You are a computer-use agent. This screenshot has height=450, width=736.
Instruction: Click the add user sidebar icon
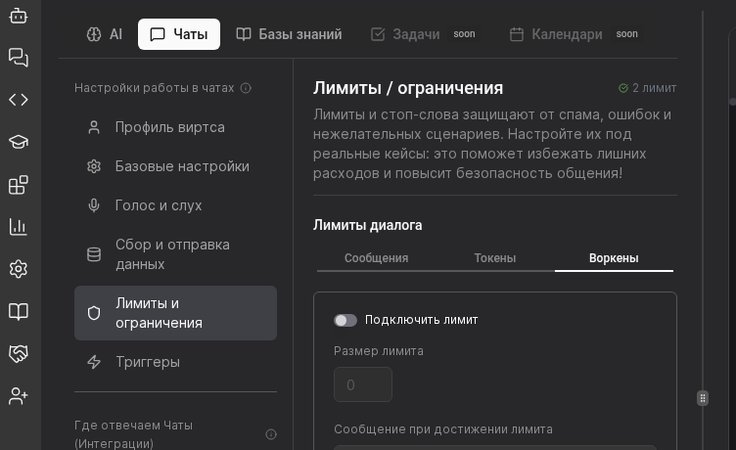(19, 396)
